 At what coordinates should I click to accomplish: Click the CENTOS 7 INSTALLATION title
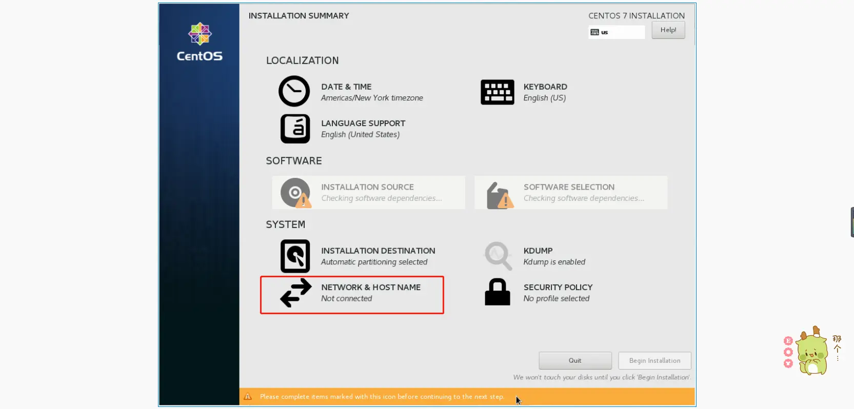coord(637,16)
